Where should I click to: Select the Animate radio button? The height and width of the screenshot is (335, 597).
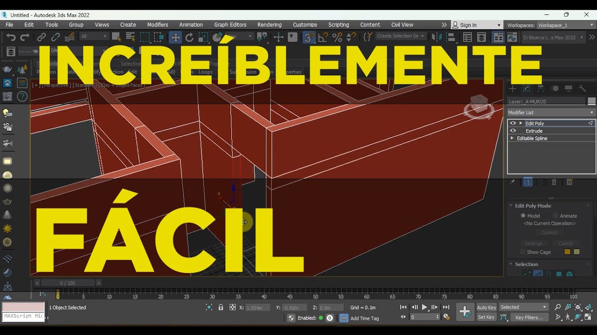555,216
